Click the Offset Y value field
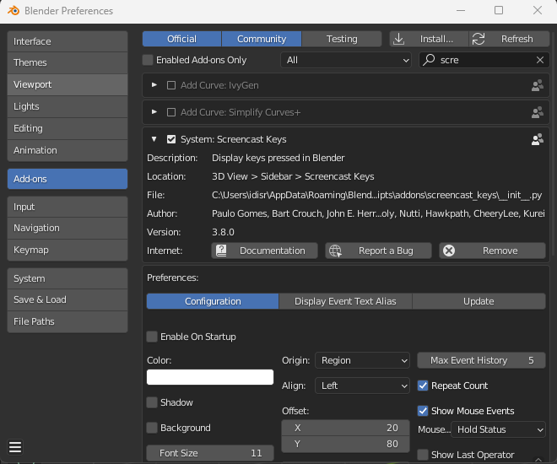 pyautogui.click(x=345, y=444)
